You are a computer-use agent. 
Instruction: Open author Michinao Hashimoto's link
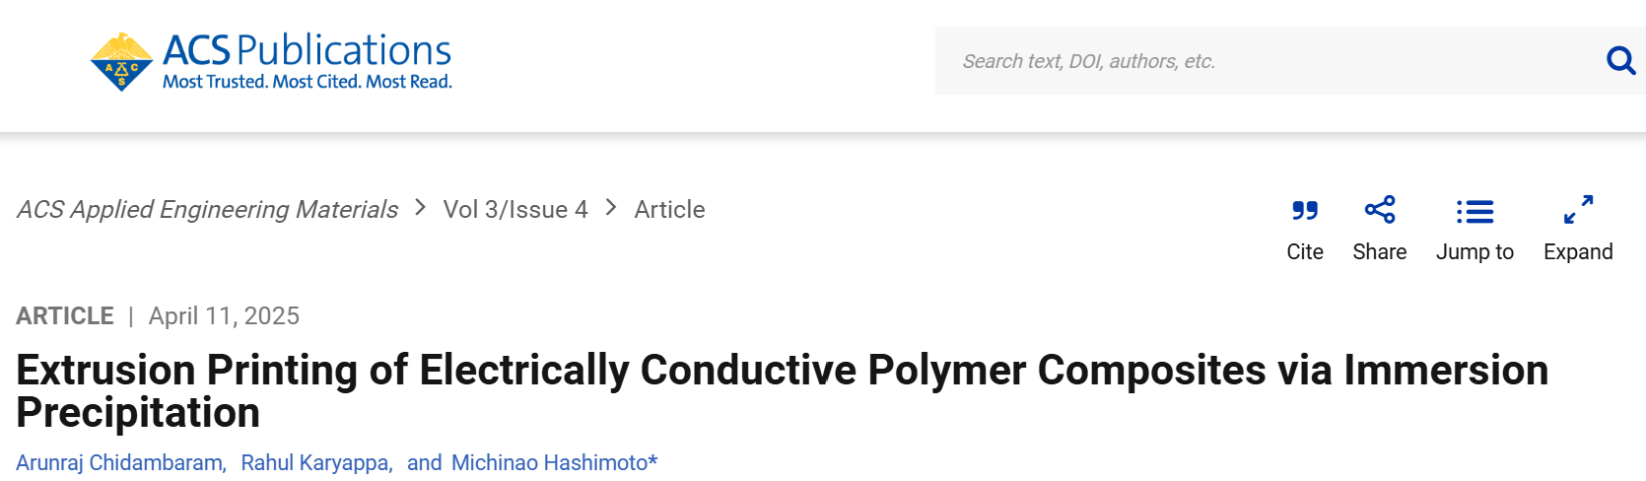549,463
